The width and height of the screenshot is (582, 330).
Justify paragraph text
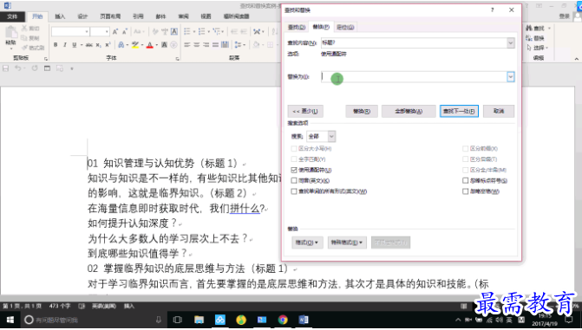click(216, 45)
